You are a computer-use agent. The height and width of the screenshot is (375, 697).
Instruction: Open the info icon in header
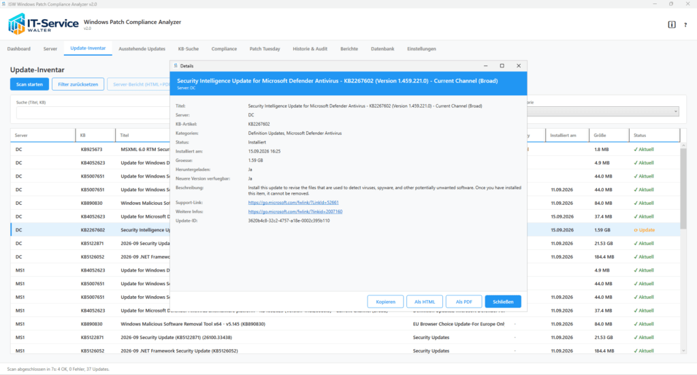coord(672,25)
